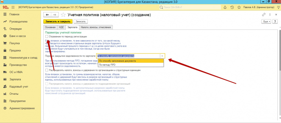Image resolution: width=281 pixels, height=123 pixels.
Task: Select the Зарплата tab
Action: click(x=73, y=27)
